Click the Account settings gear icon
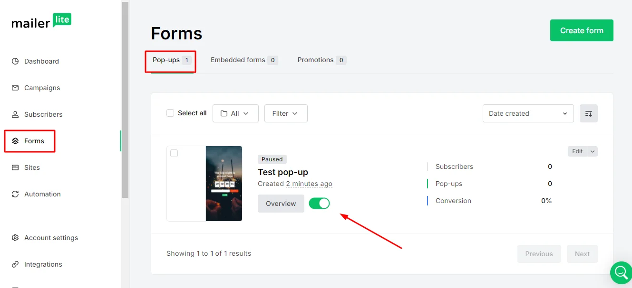This screenshot has width=632, height=288. click(15, 238)
